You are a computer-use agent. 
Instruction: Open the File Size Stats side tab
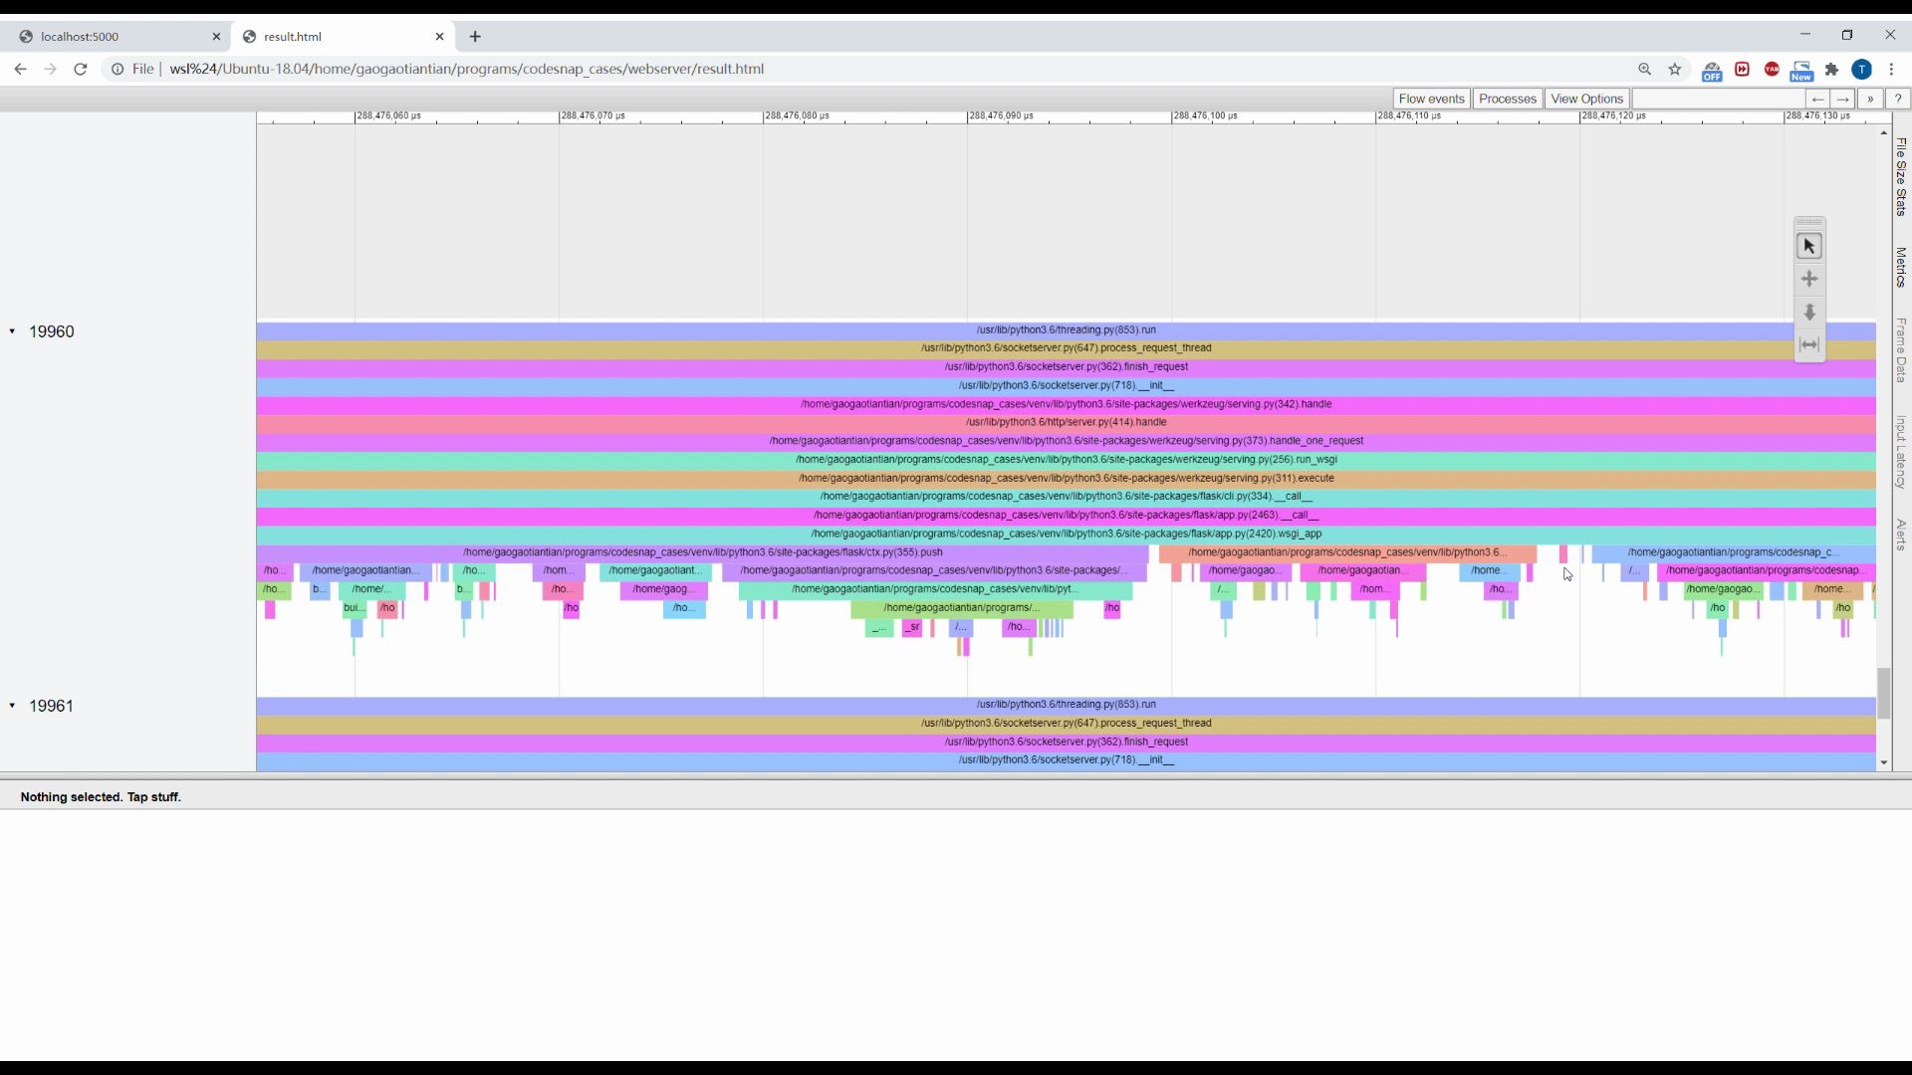tap(1900, 176)
